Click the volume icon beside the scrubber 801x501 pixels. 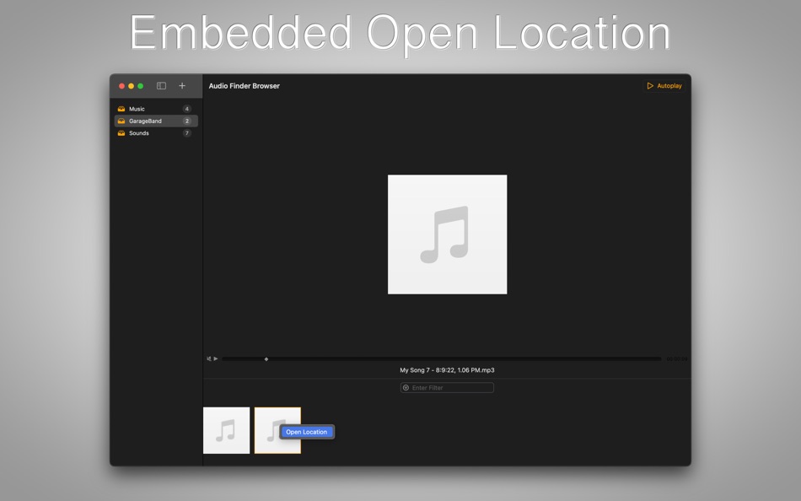point(211,358)
